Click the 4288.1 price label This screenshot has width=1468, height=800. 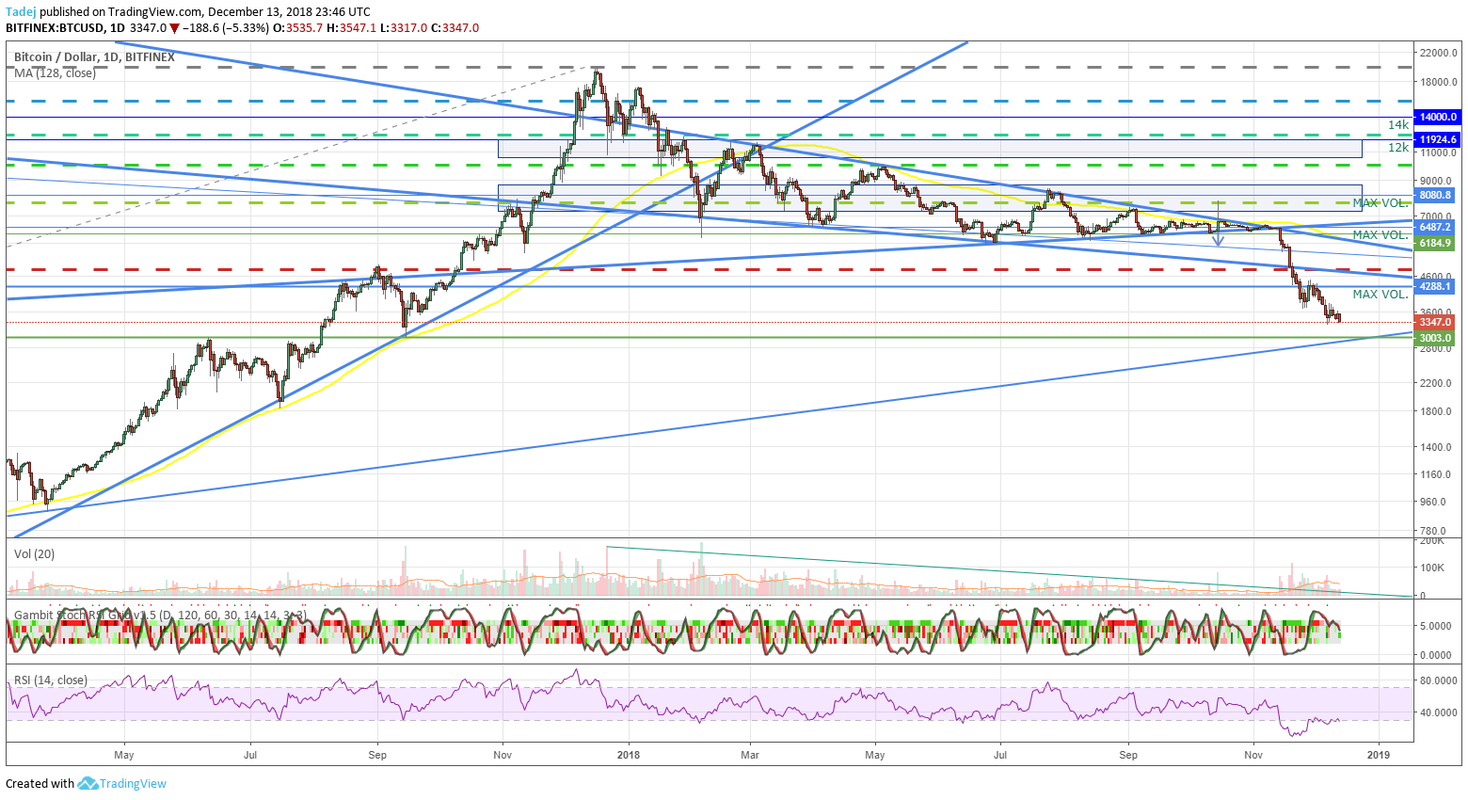(1435, 286)
